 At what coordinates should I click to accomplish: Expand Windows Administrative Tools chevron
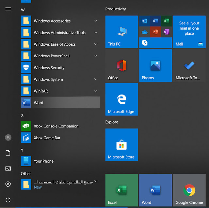[x=96, y=33]
